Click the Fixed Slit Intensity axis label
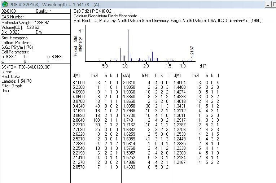Screen dimensions: 276x183 click(78, 43)
